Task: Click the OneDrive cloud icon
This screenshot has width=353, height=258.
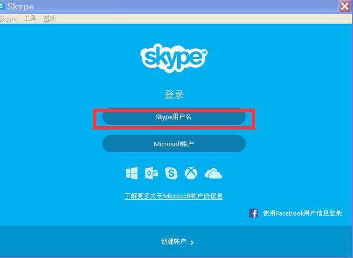Action: point(213,173)
